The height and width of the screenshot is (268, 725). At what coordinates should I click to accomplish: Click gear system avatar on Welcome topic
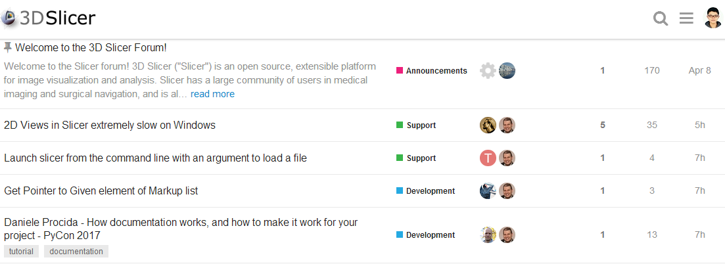[x=488, y=71]
